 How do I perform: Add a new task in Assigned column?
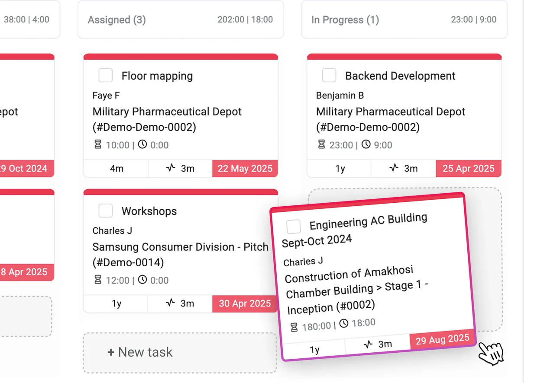point(180,352)
